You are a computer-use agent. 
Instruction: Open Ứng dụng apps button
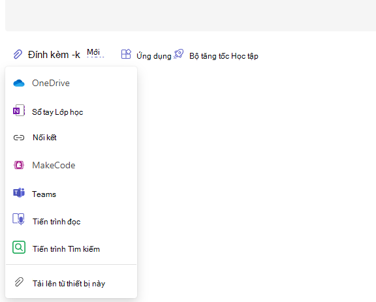(x=146, y=55)
